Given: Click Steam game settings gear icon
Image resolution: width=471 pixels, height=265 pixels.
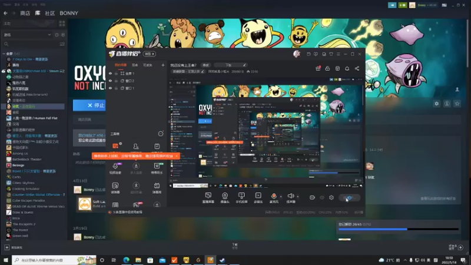Looking at the screenshot, I should click(x=436, y=104).
